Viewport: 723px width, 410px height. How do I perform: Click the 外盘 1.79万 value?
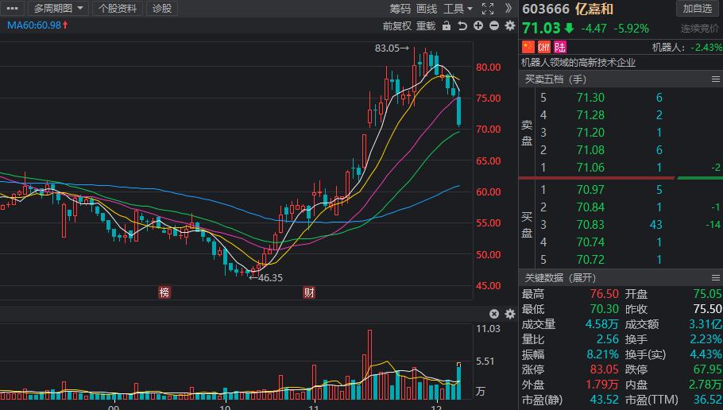tap(602, 385)
